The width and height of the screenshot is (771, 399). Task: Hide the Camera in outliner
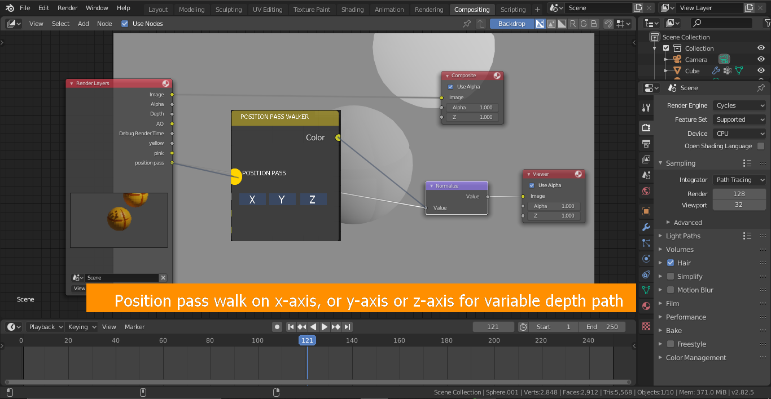(761, 60)
